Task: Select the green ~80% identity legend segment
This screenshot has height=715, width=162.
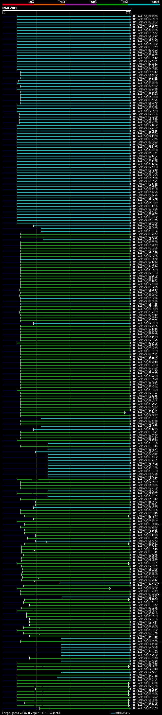Action: (112, 5)
